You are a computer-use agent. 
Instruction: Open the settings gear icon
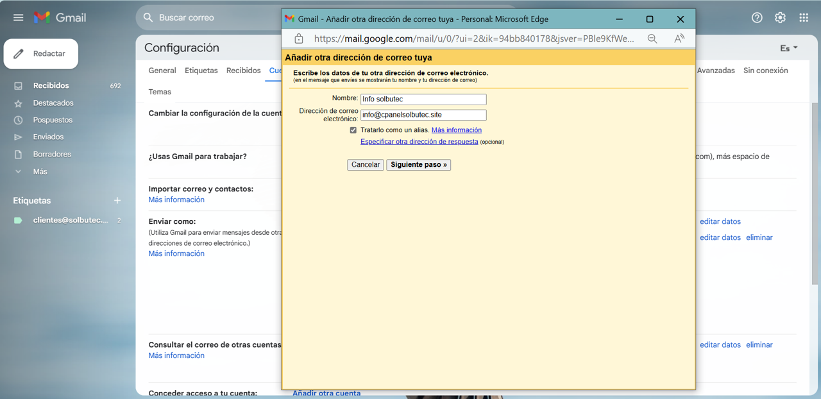[x=780, y=17]
